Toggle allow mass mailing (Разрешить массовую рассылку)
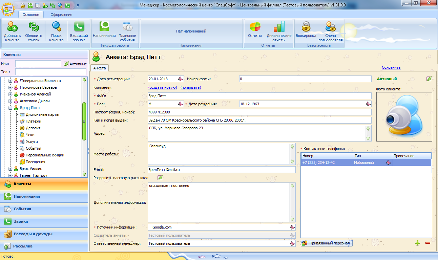The image size is (438, 260). 160,178
